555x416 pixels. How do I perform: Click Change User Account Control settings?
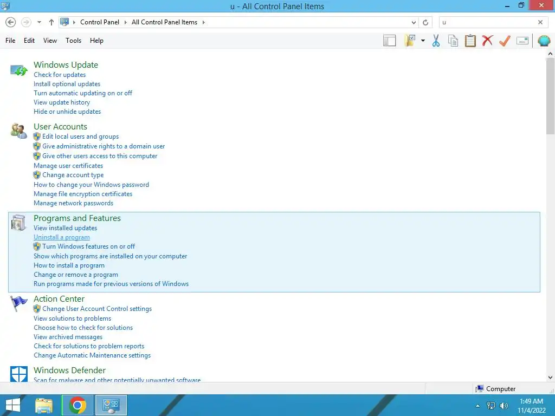click(97, 309)
